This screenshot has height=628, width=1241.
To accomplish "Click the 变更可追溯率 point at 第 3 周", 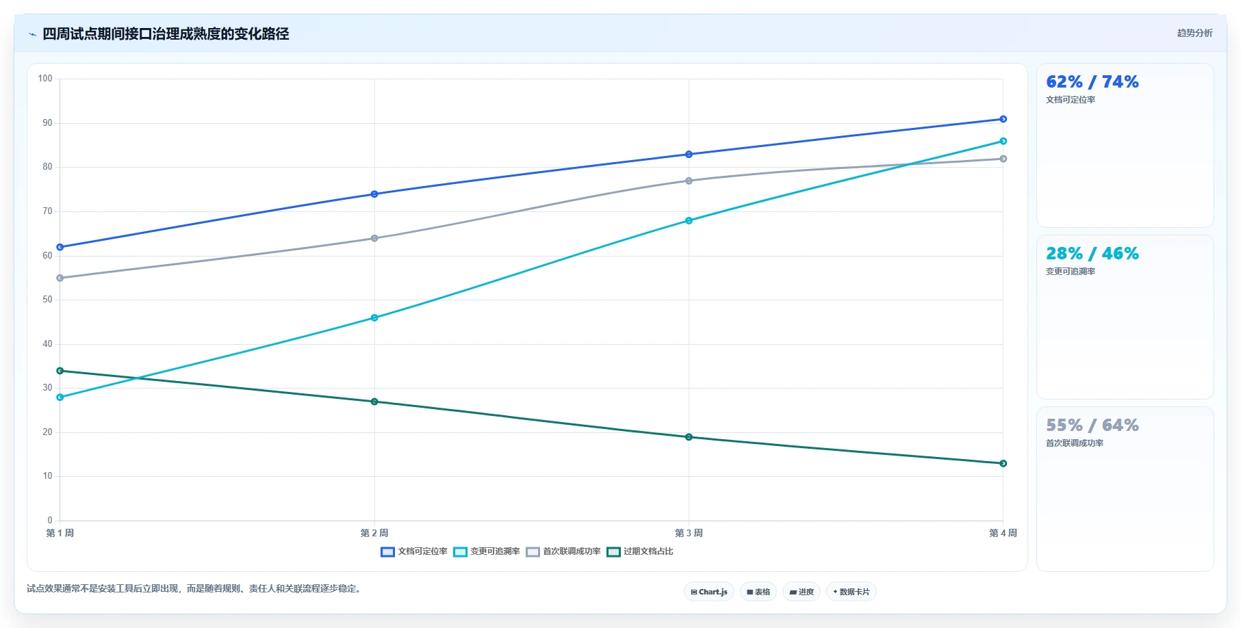I will tap(689, 220).
